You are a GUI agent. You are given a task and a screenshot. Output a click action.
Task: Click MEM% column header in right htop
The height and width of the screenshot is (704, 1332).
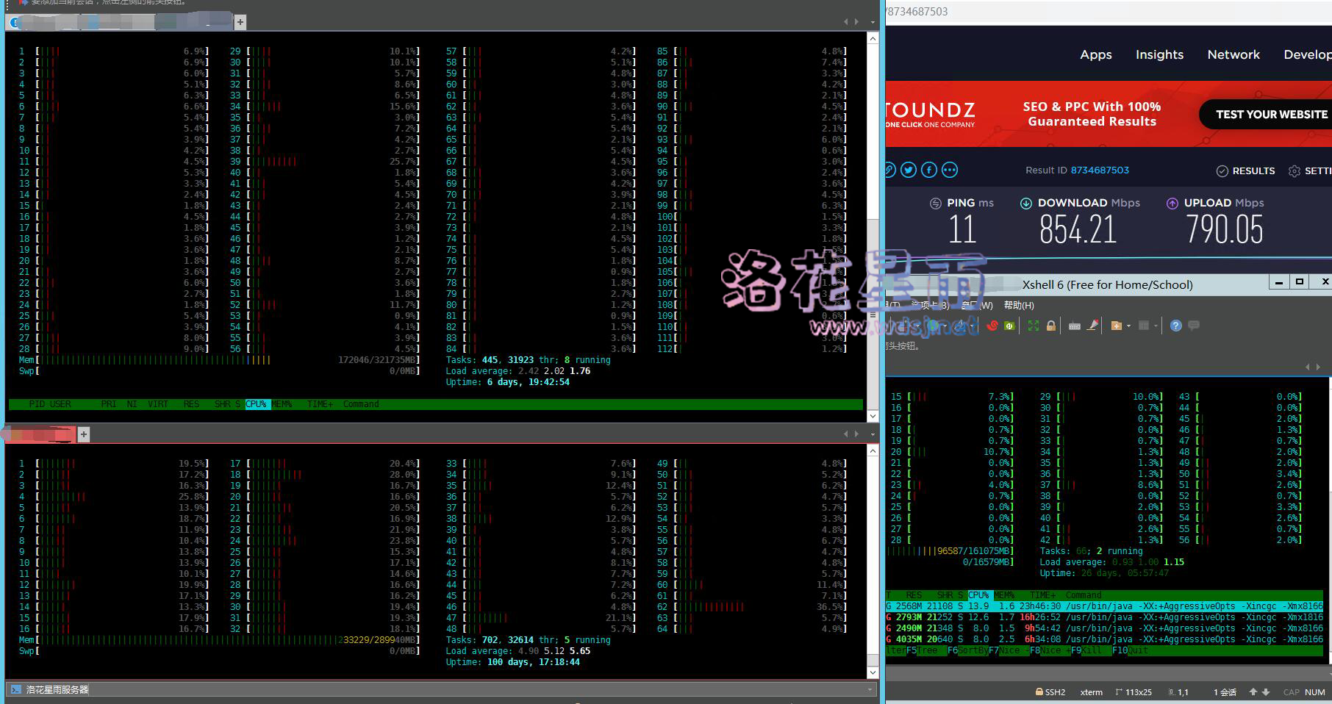pos(1004,595)
